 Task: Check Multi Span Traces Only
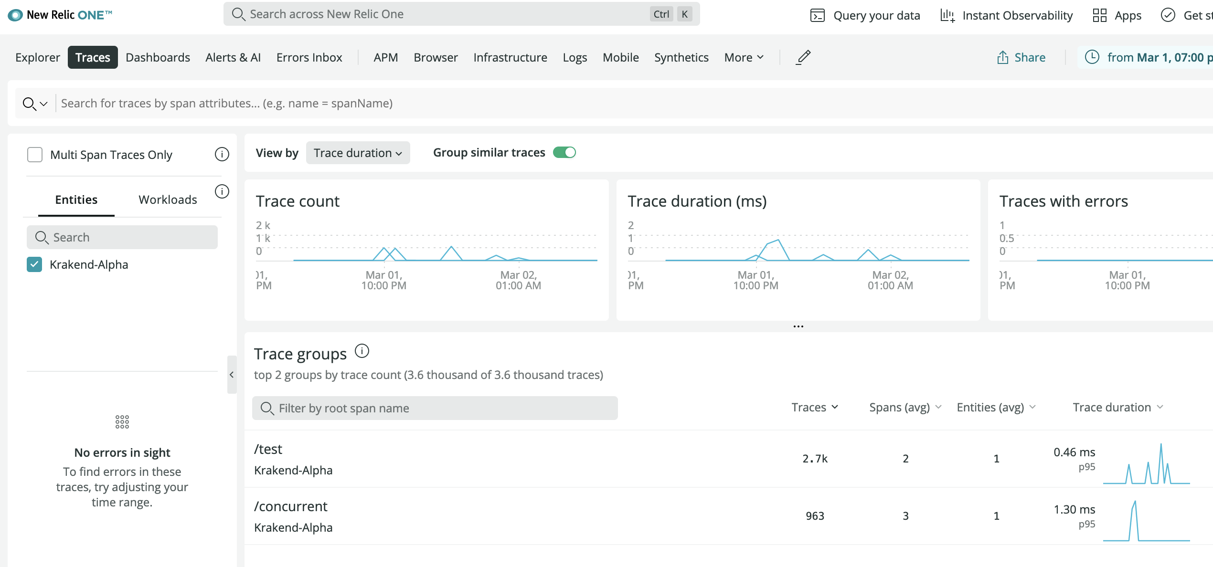tap(34, 154)
